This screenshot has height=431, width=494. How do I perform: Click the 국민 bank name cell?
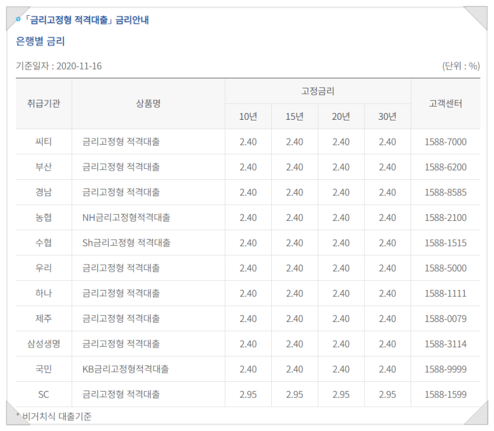tap(44, 369)
